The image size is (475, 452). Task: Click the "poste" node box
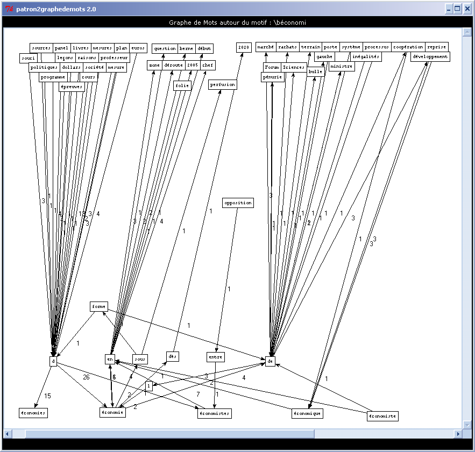point(330,47)
